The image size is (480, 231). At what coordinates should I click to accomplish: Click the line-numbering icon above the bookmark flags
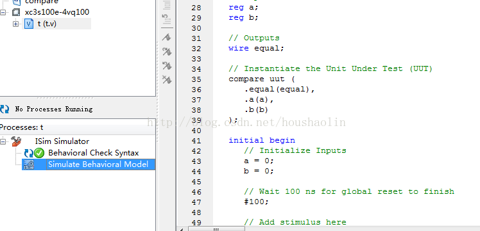point(167,19)
